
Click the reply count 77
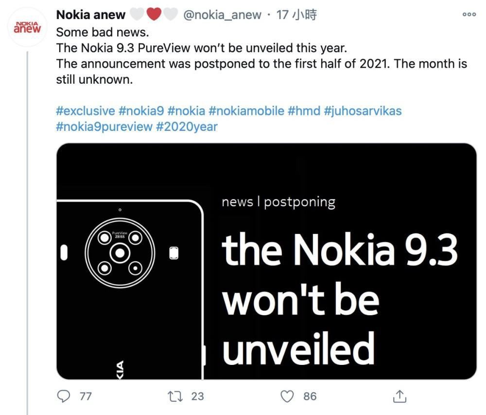click(x=86, y=396)
